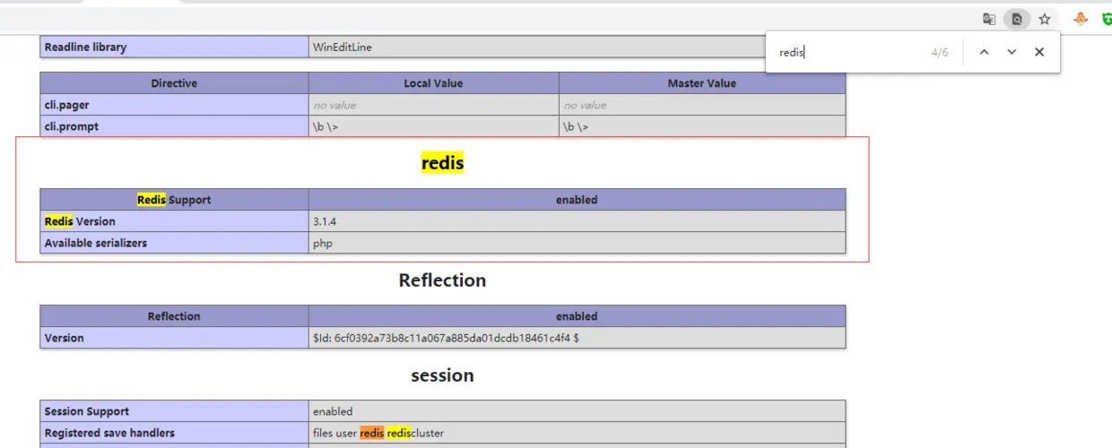The width and height of the screenshot is (1112, 448).
Task: Select the 'Redis Version' row label
Action: [80, 221]
